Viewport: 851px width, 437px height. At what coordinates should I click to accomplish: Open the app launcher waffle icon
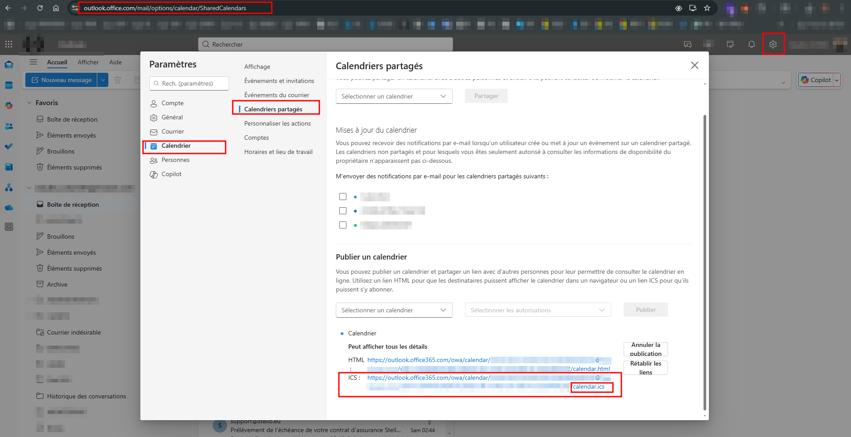(x=8, y=44)
